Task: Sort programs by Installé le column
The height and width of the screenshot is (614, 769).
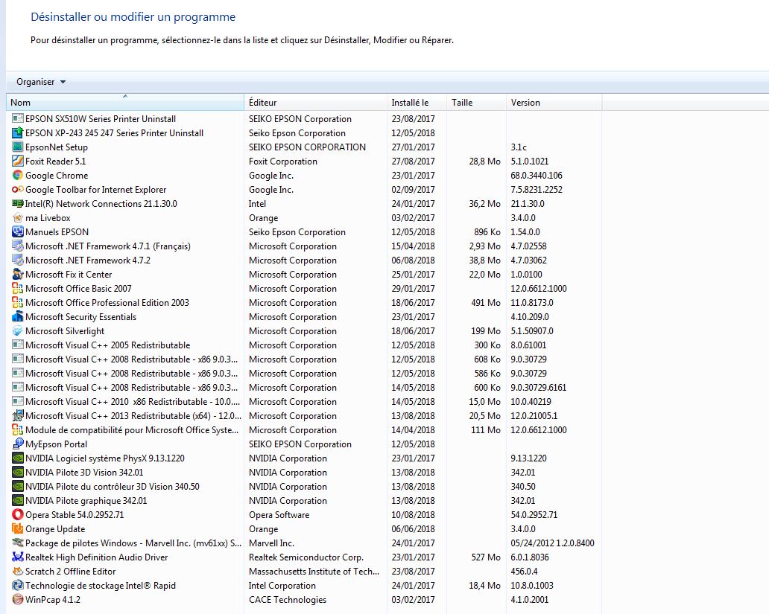Action: tap(416, 103)
